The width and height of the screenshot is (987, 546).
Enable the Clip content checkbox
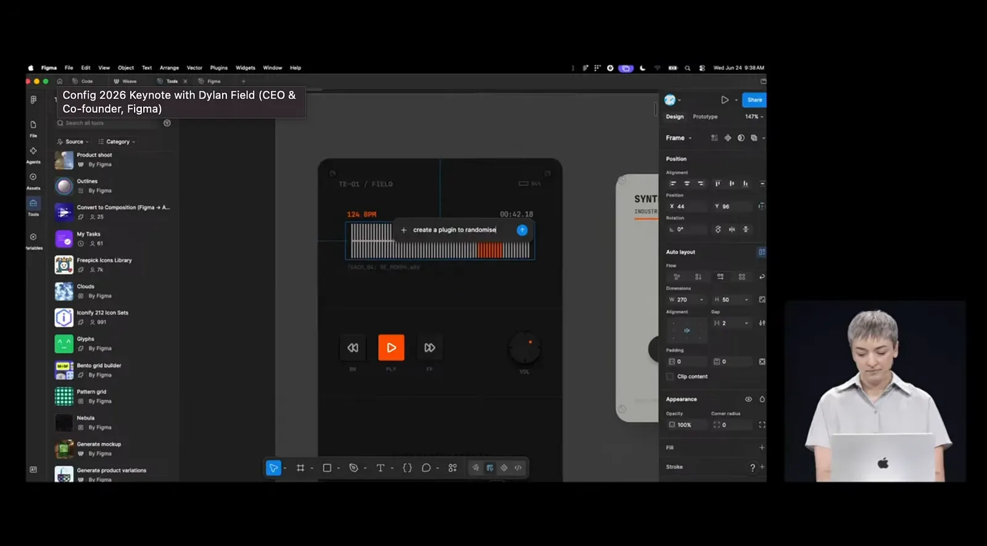tap(670, 376)
